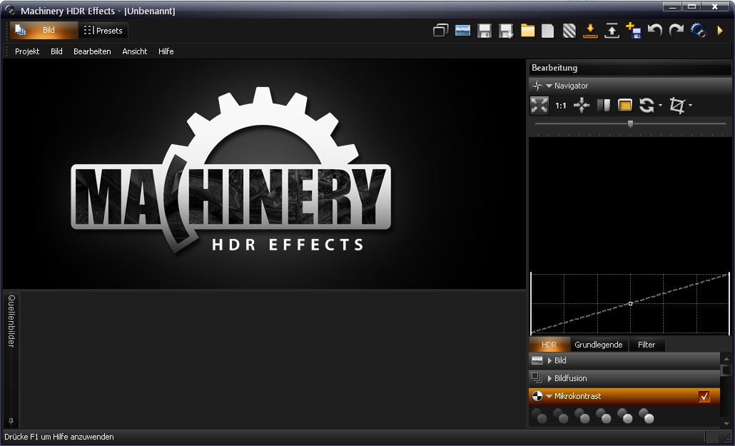Click the orange arrow at toolbar end

(x=721, y=31)
